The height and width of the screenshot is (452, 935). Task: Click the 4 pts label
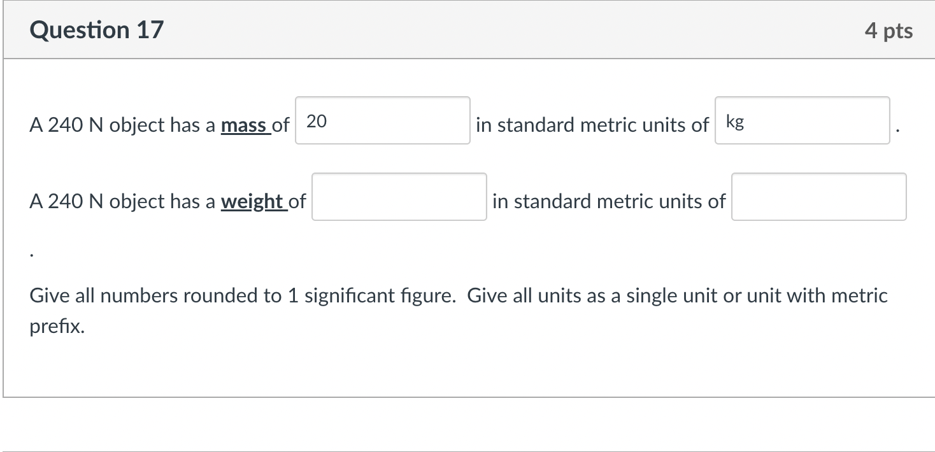(889, 31)
